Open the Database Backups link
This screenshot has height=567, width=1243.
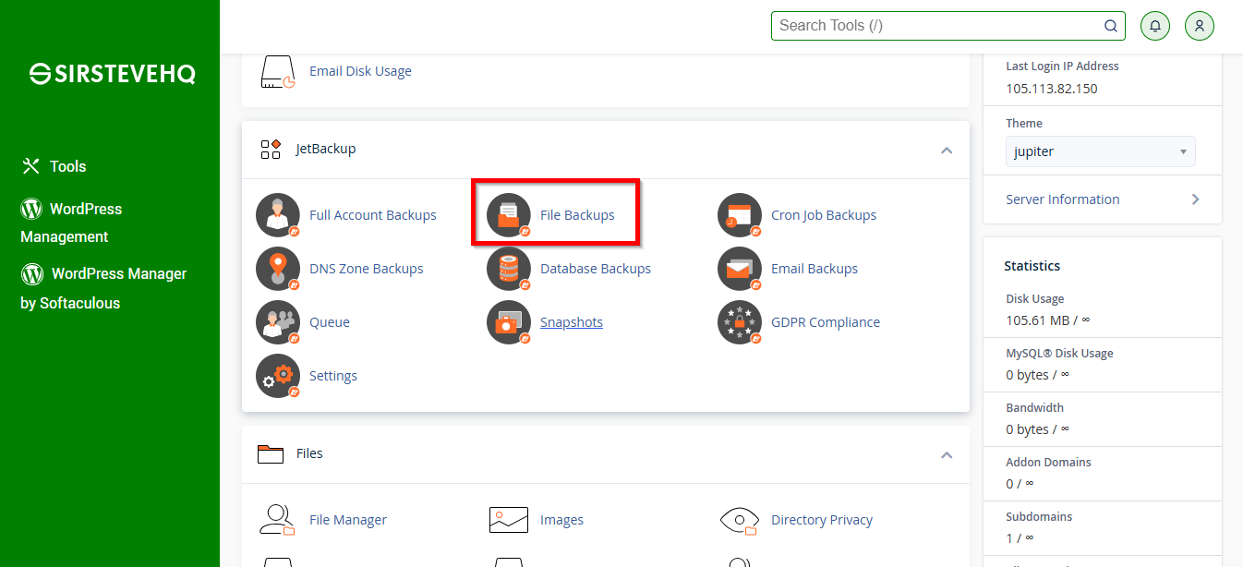(x=596, y=269)
